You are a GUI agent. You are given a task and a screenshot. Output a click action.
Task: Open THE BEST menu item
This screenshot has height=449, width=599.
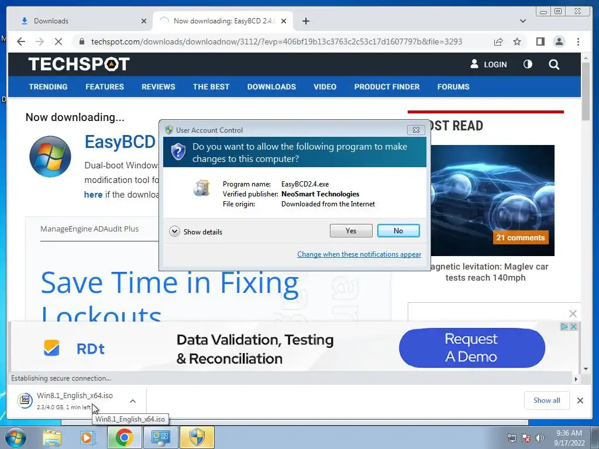[211, 87]
